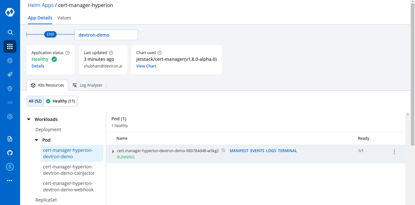The height and width of the screenshot is (205, 415).
Task: Open search from the sidebar magnifier icon
Action: coord(10,32)
